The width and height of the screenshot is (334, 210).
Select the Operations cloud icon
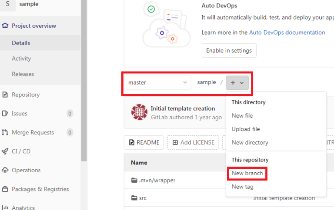[x=5, y=170]
